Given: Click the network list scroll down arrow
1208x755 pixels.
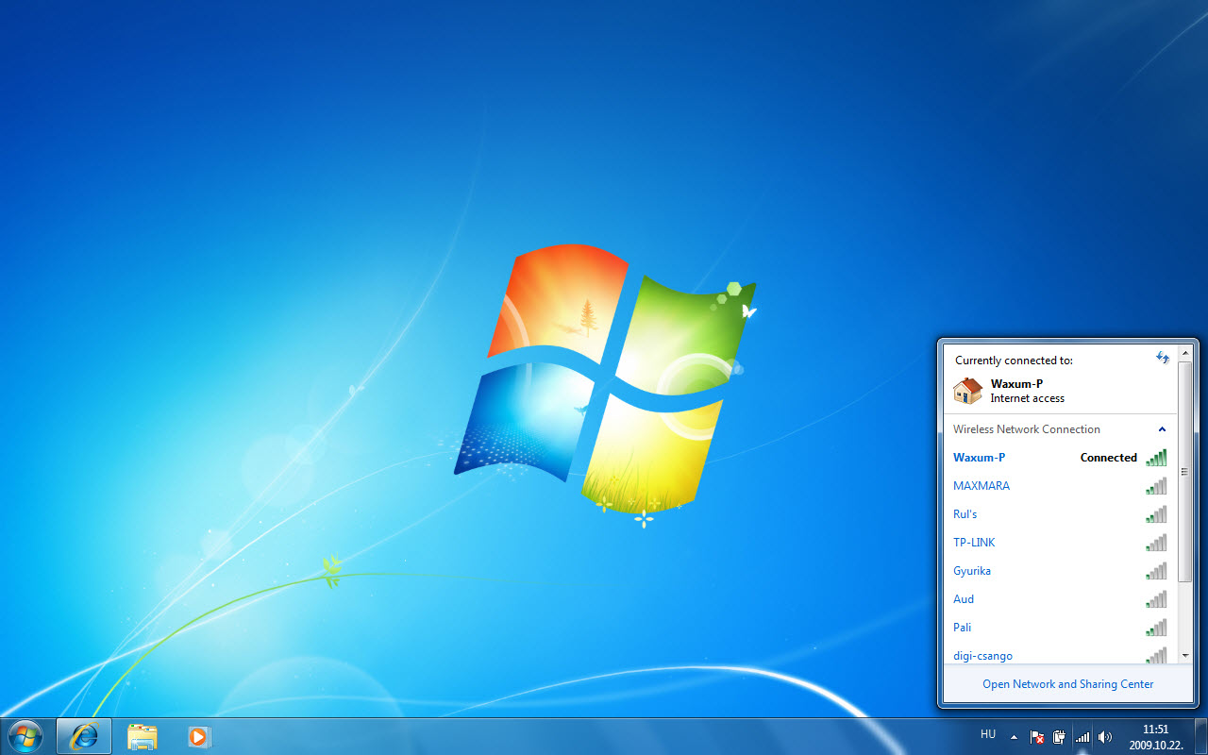Looking at the screenshot, I should click(1185, 654).
